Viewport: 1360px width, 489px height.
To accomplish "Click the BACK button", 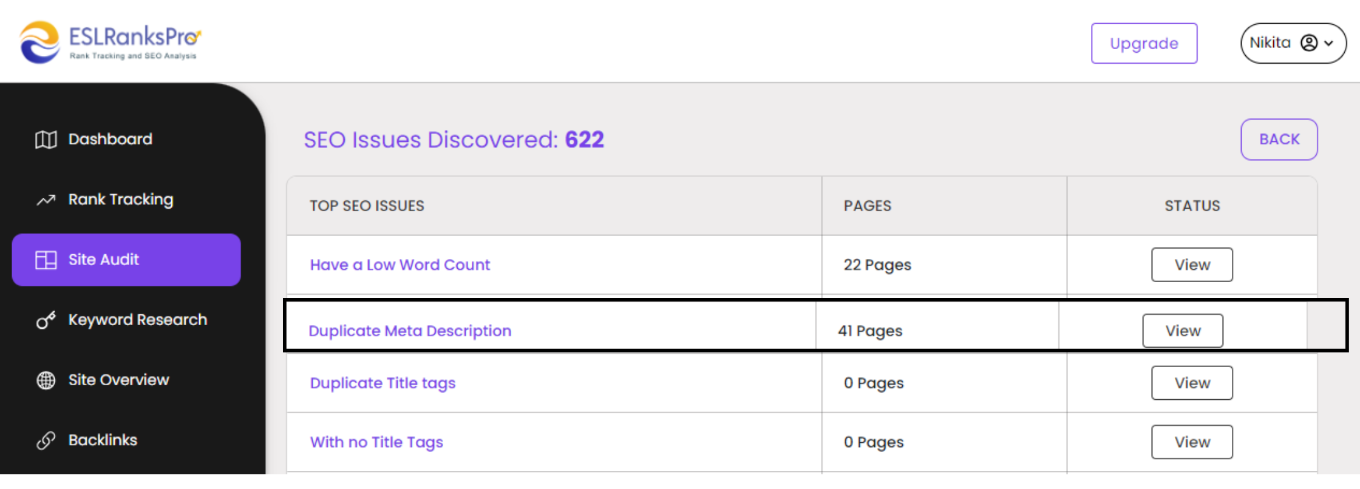I will click(1279, 140).
